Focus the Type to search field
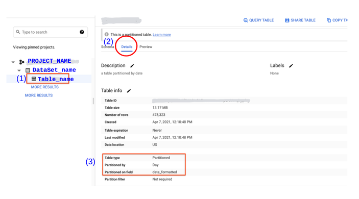This screenshot has height=199, width=359. (x=51, y=32)
